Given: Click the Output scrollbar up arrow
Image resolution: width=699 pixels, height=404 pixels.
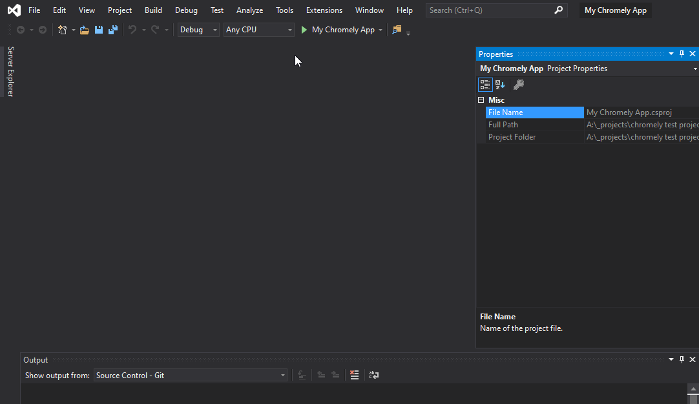Looking at the screenshot, I should coord(693,389).
